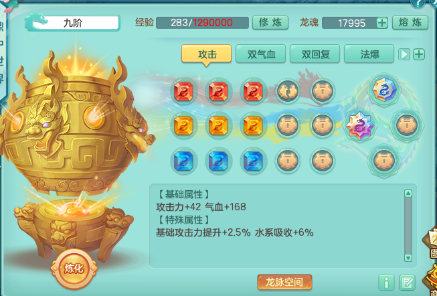Add a new preset with the plus tab button
437x296 pixels.
click(x=419, y=54)
